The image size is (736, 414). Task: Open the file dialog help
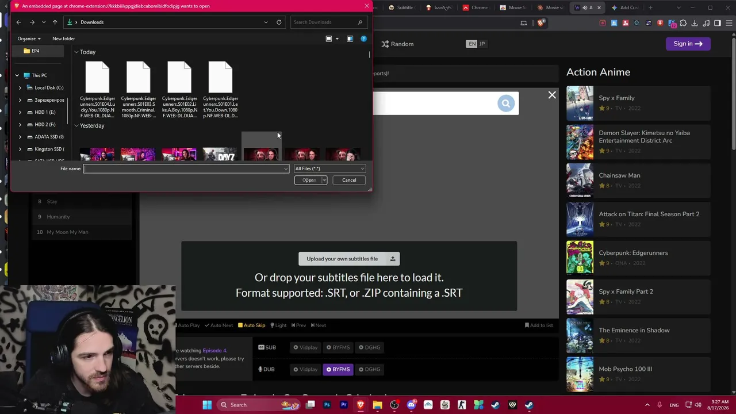click(363, 39)
